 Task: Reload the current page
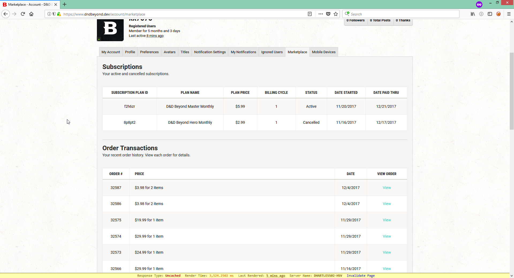(x=23, y=14)
